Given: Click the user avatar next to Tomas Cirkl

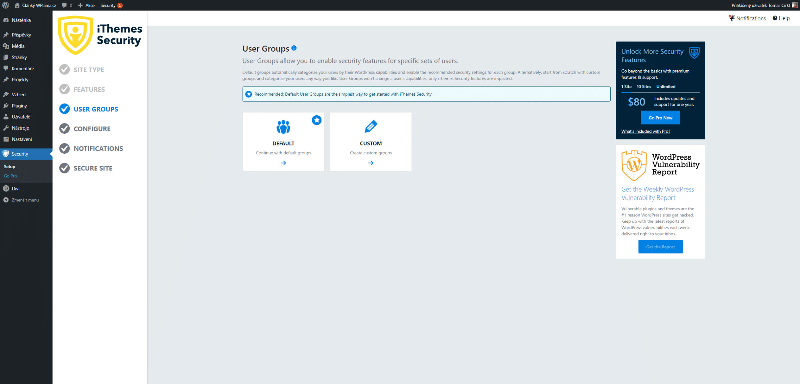Looking at the screenshot, I should [x=795, y=5].
